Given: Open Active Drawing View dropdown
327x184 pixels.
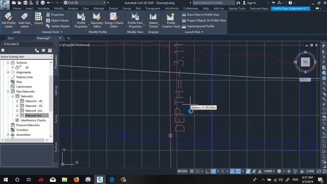Looking at the screenshot, I should click(26, 57).
